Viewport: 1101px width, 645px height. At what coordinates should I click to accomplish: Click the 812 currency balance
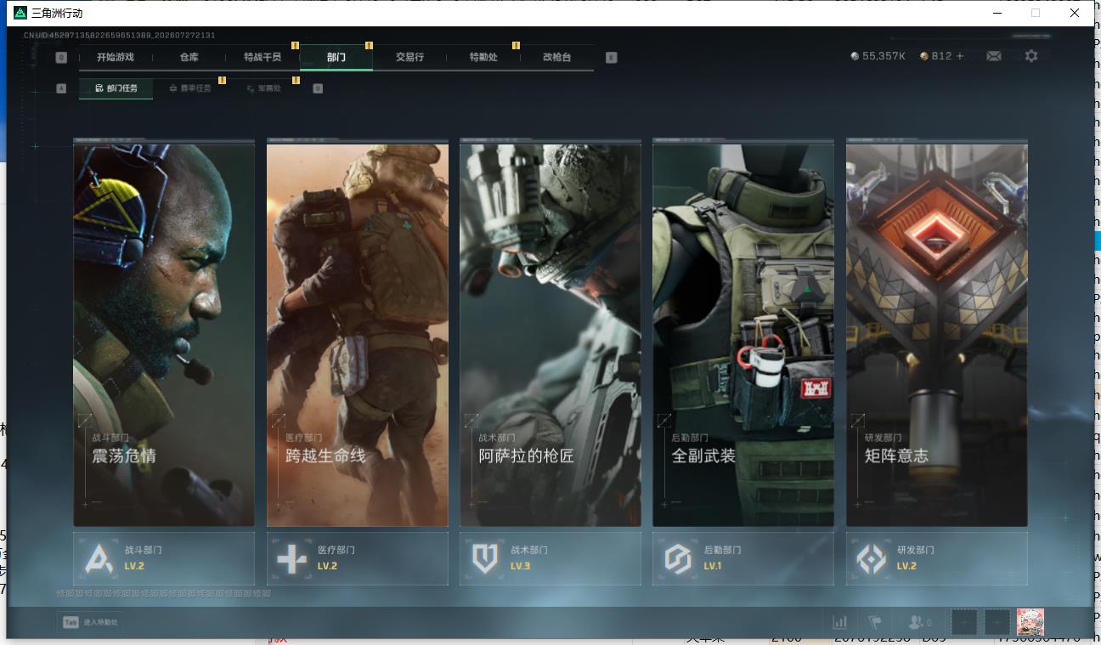(x=941, y=56)
